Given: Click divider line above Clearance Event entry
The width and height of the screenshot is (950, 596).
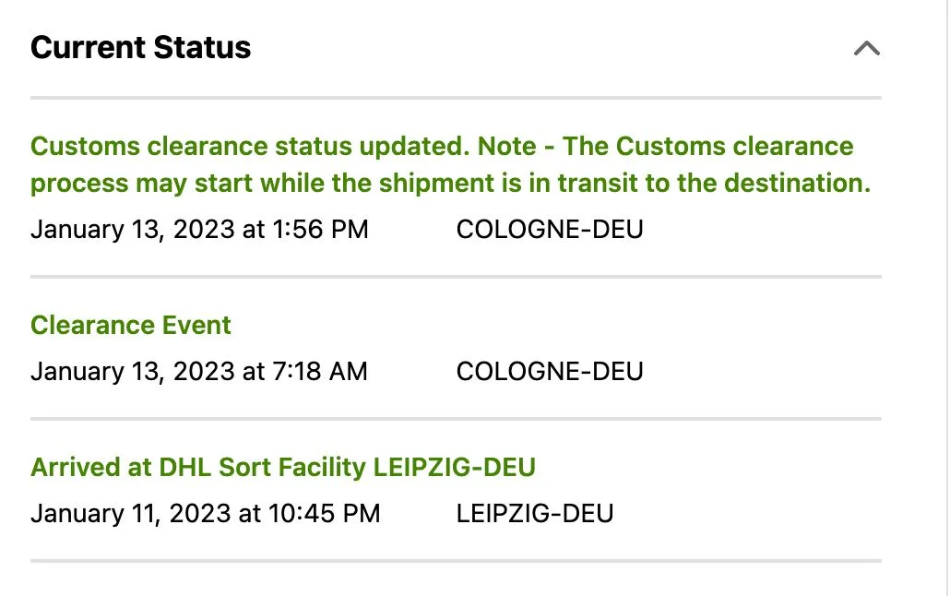Looking at the screenshot, I should [x=456, y=276].
